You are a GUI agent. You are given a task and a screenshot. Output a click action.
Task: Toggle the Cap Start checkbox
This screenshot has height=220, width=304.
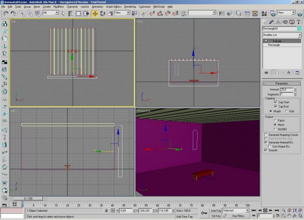[x=276, y=102]
